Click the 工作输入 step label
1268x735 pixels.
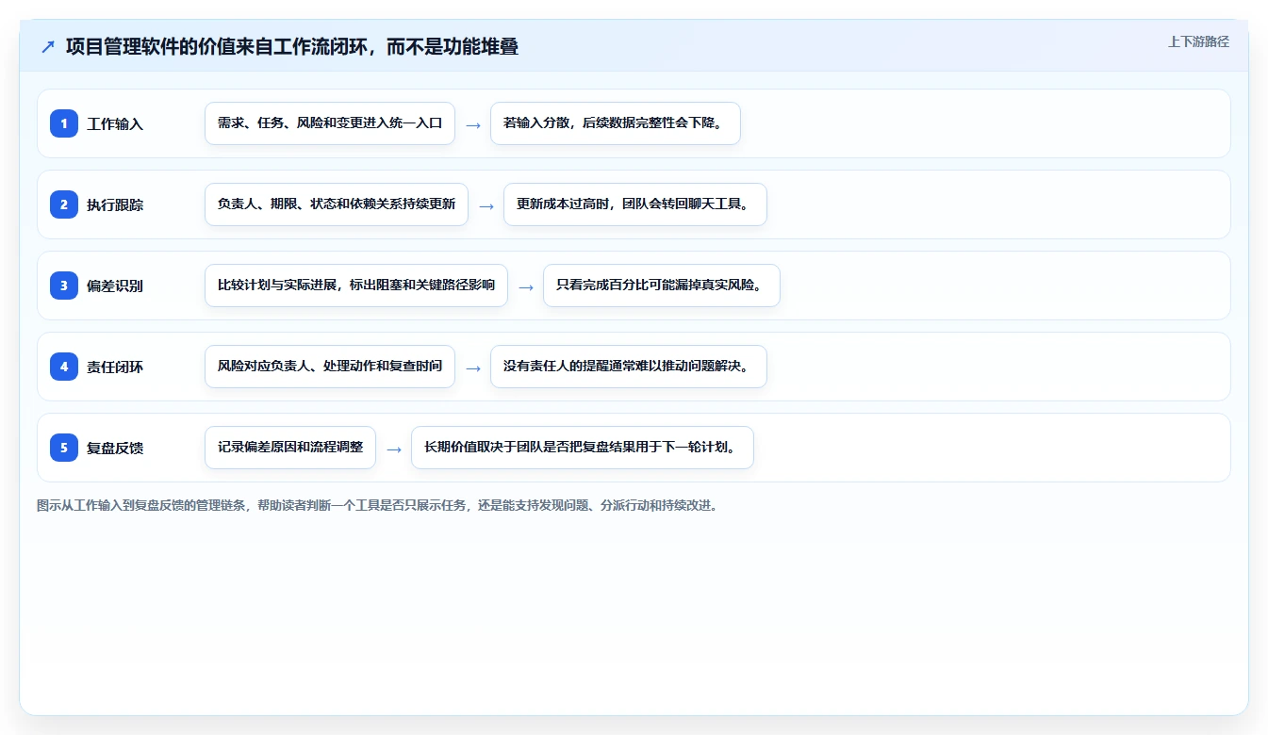[x=115, y=124]
